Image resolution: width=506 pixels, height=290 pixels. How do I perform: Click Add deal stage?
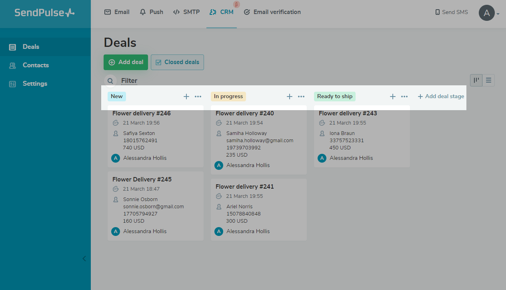click(x=440, y=96)
